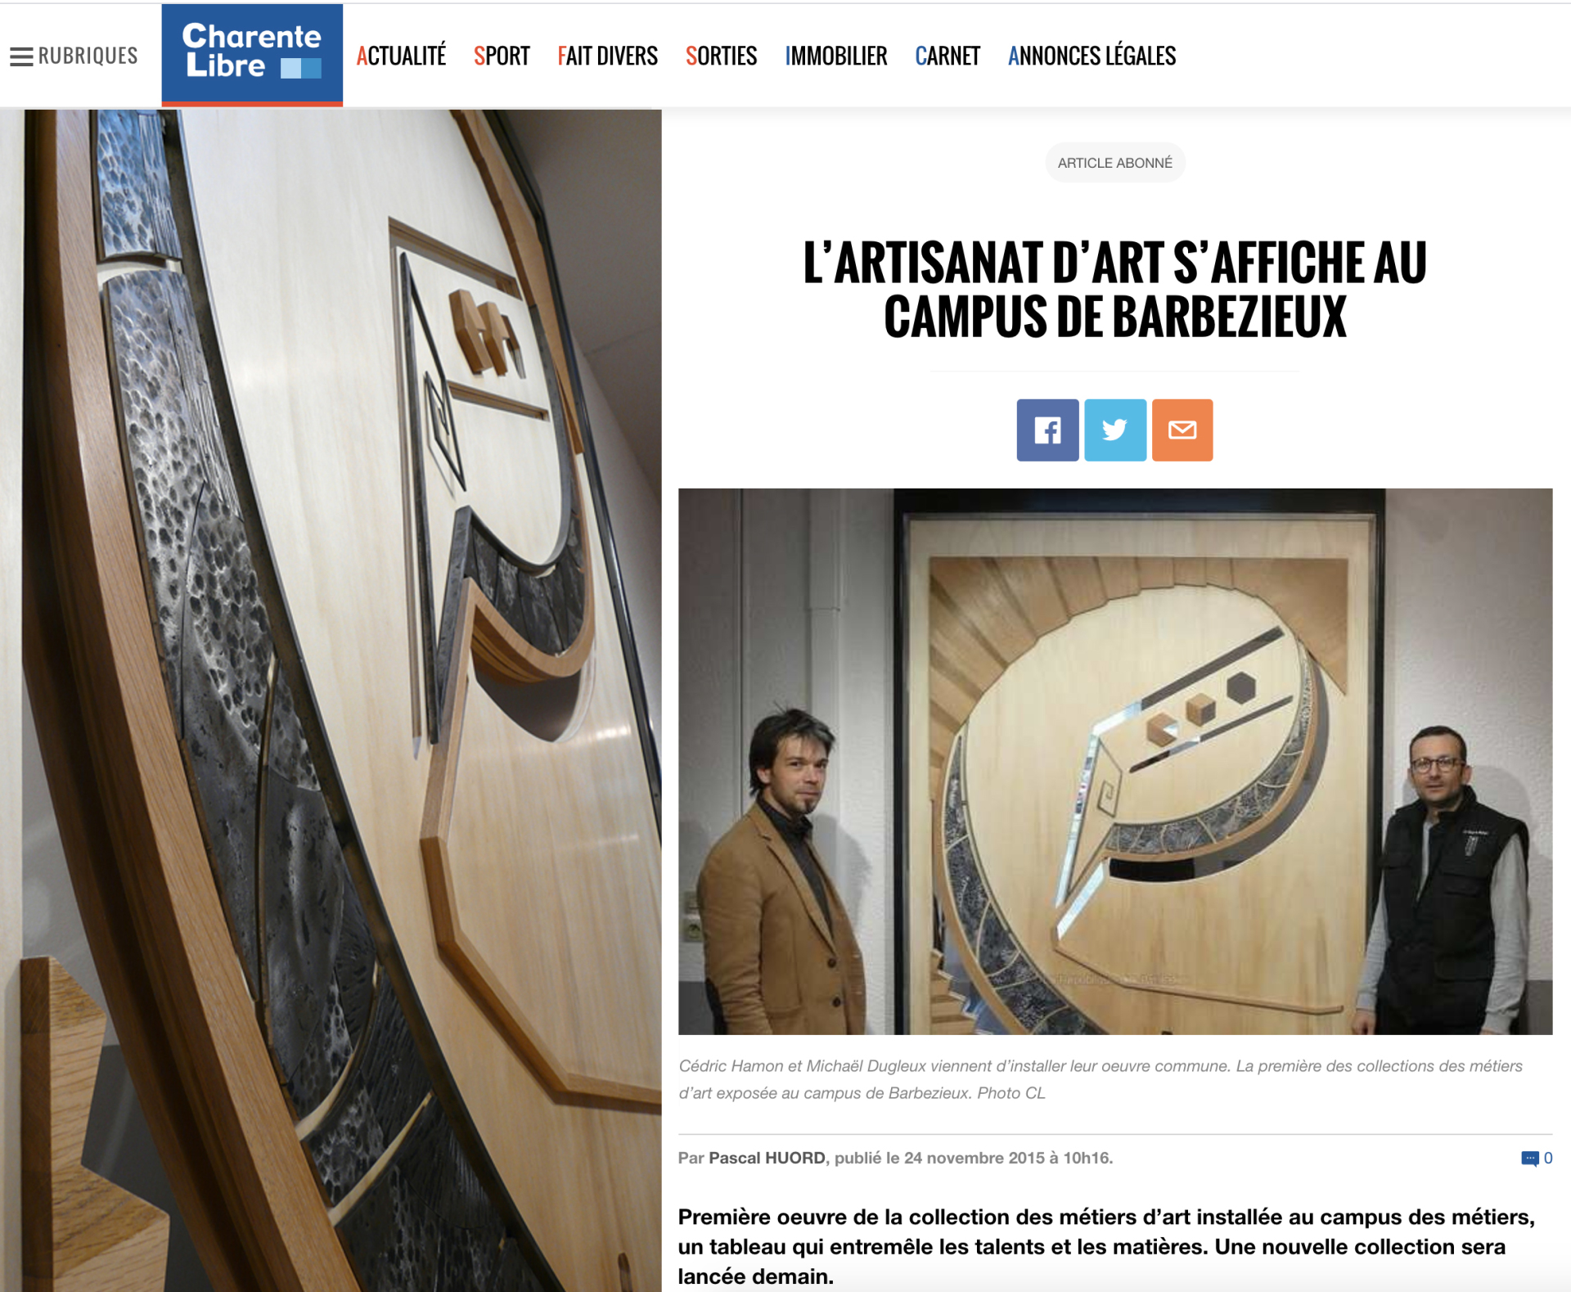Click the hamburger menu icon
1571x1292 pixels.
point(21,56)
